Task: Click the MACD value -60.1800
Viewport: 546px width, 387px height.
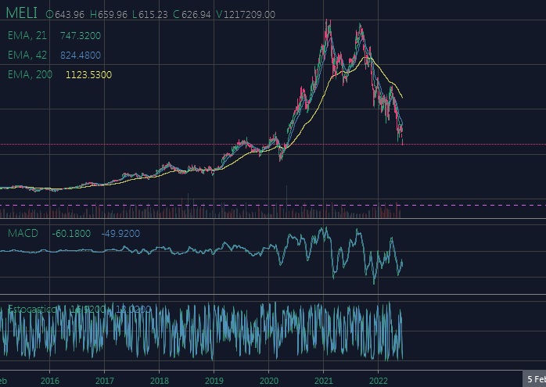Action: click(70, 233)
